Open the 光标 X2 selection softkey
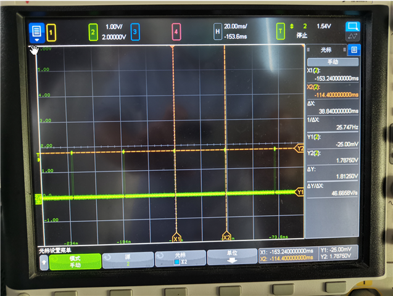This screenshot has width=393, height=296. pos(180,258)
